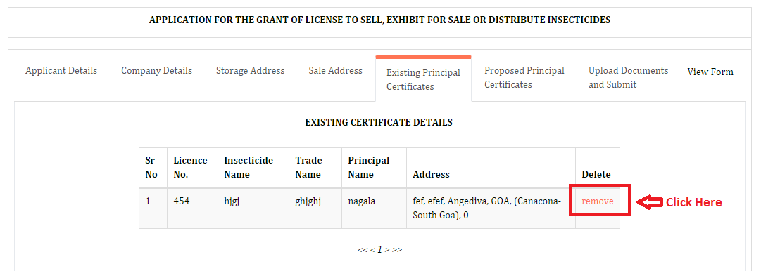Jump to first page with << control
The width and height of the screenshot is (761, 271).
362,250
